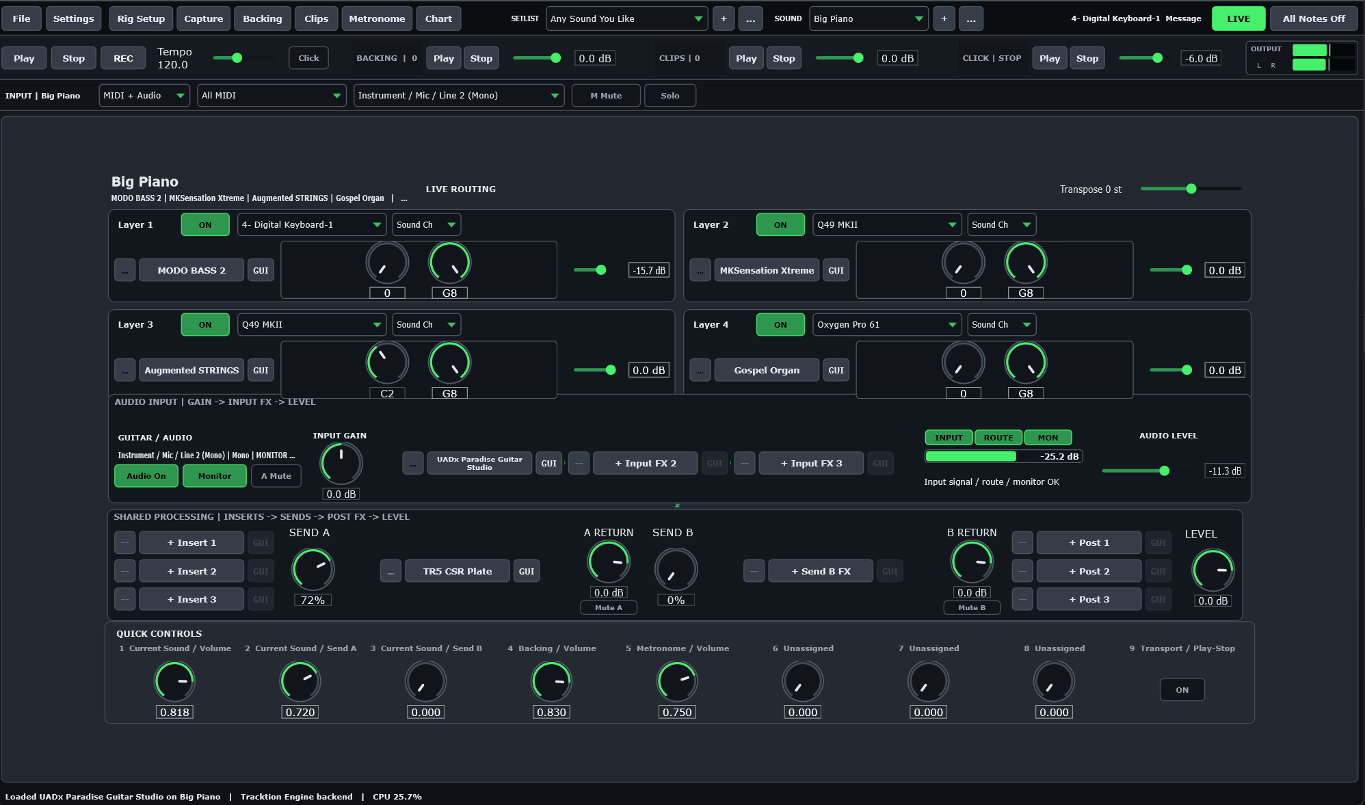Viewport: 1365px width, 805px height.
Task: Click the REC button
Action: click(x=123, y=58)
